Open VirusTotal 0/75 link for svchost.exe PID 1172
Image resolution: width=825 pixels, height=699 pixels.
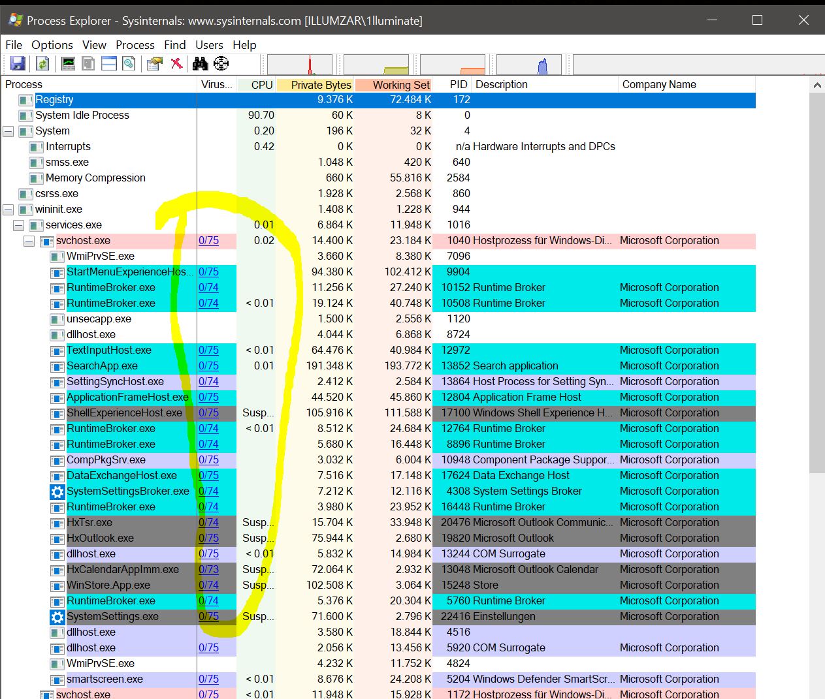click(x=208, y=694)
